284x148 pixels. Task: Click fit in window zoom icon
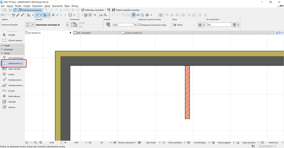point(41,143)
